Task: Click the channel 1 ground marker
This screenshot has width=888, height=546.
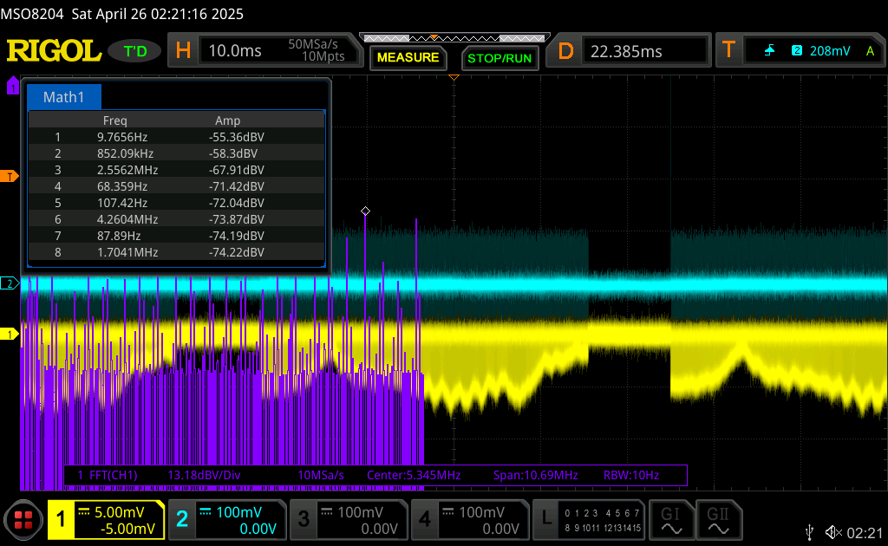Action: (10, 335)
